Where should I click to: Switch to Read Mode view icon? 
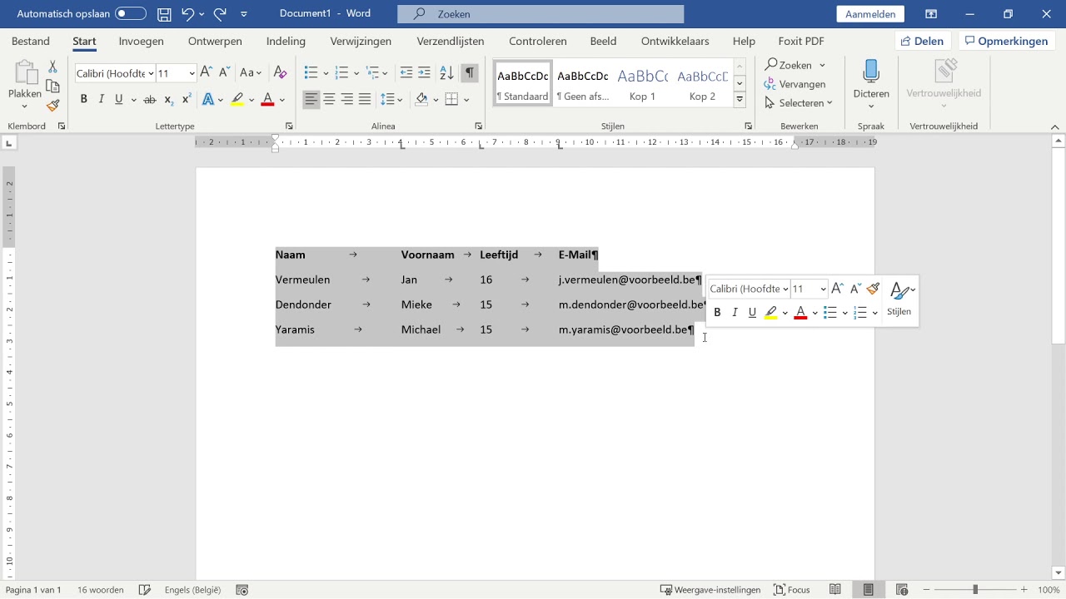click(835, 590)
